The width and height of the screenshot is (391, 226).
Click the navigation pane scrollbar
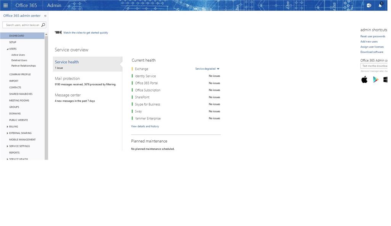(46, 98)
